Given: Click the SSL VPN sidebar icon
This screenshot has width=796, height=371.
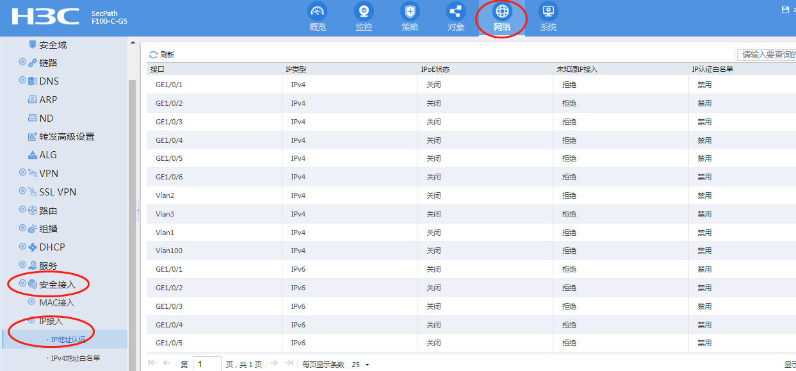Looking at the screenshot, I should 33,192.
